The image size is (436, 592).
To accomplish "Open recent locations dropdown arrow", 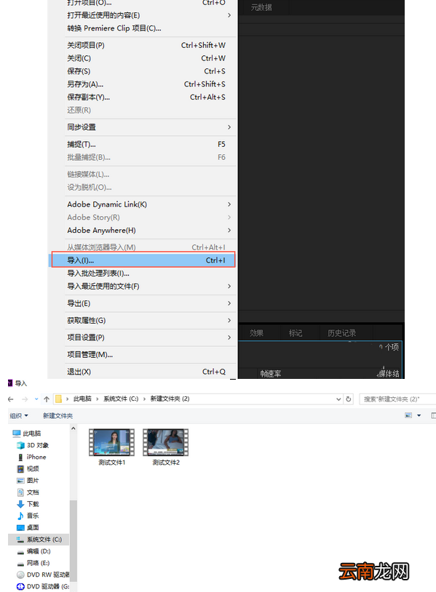I will [36, 399].
